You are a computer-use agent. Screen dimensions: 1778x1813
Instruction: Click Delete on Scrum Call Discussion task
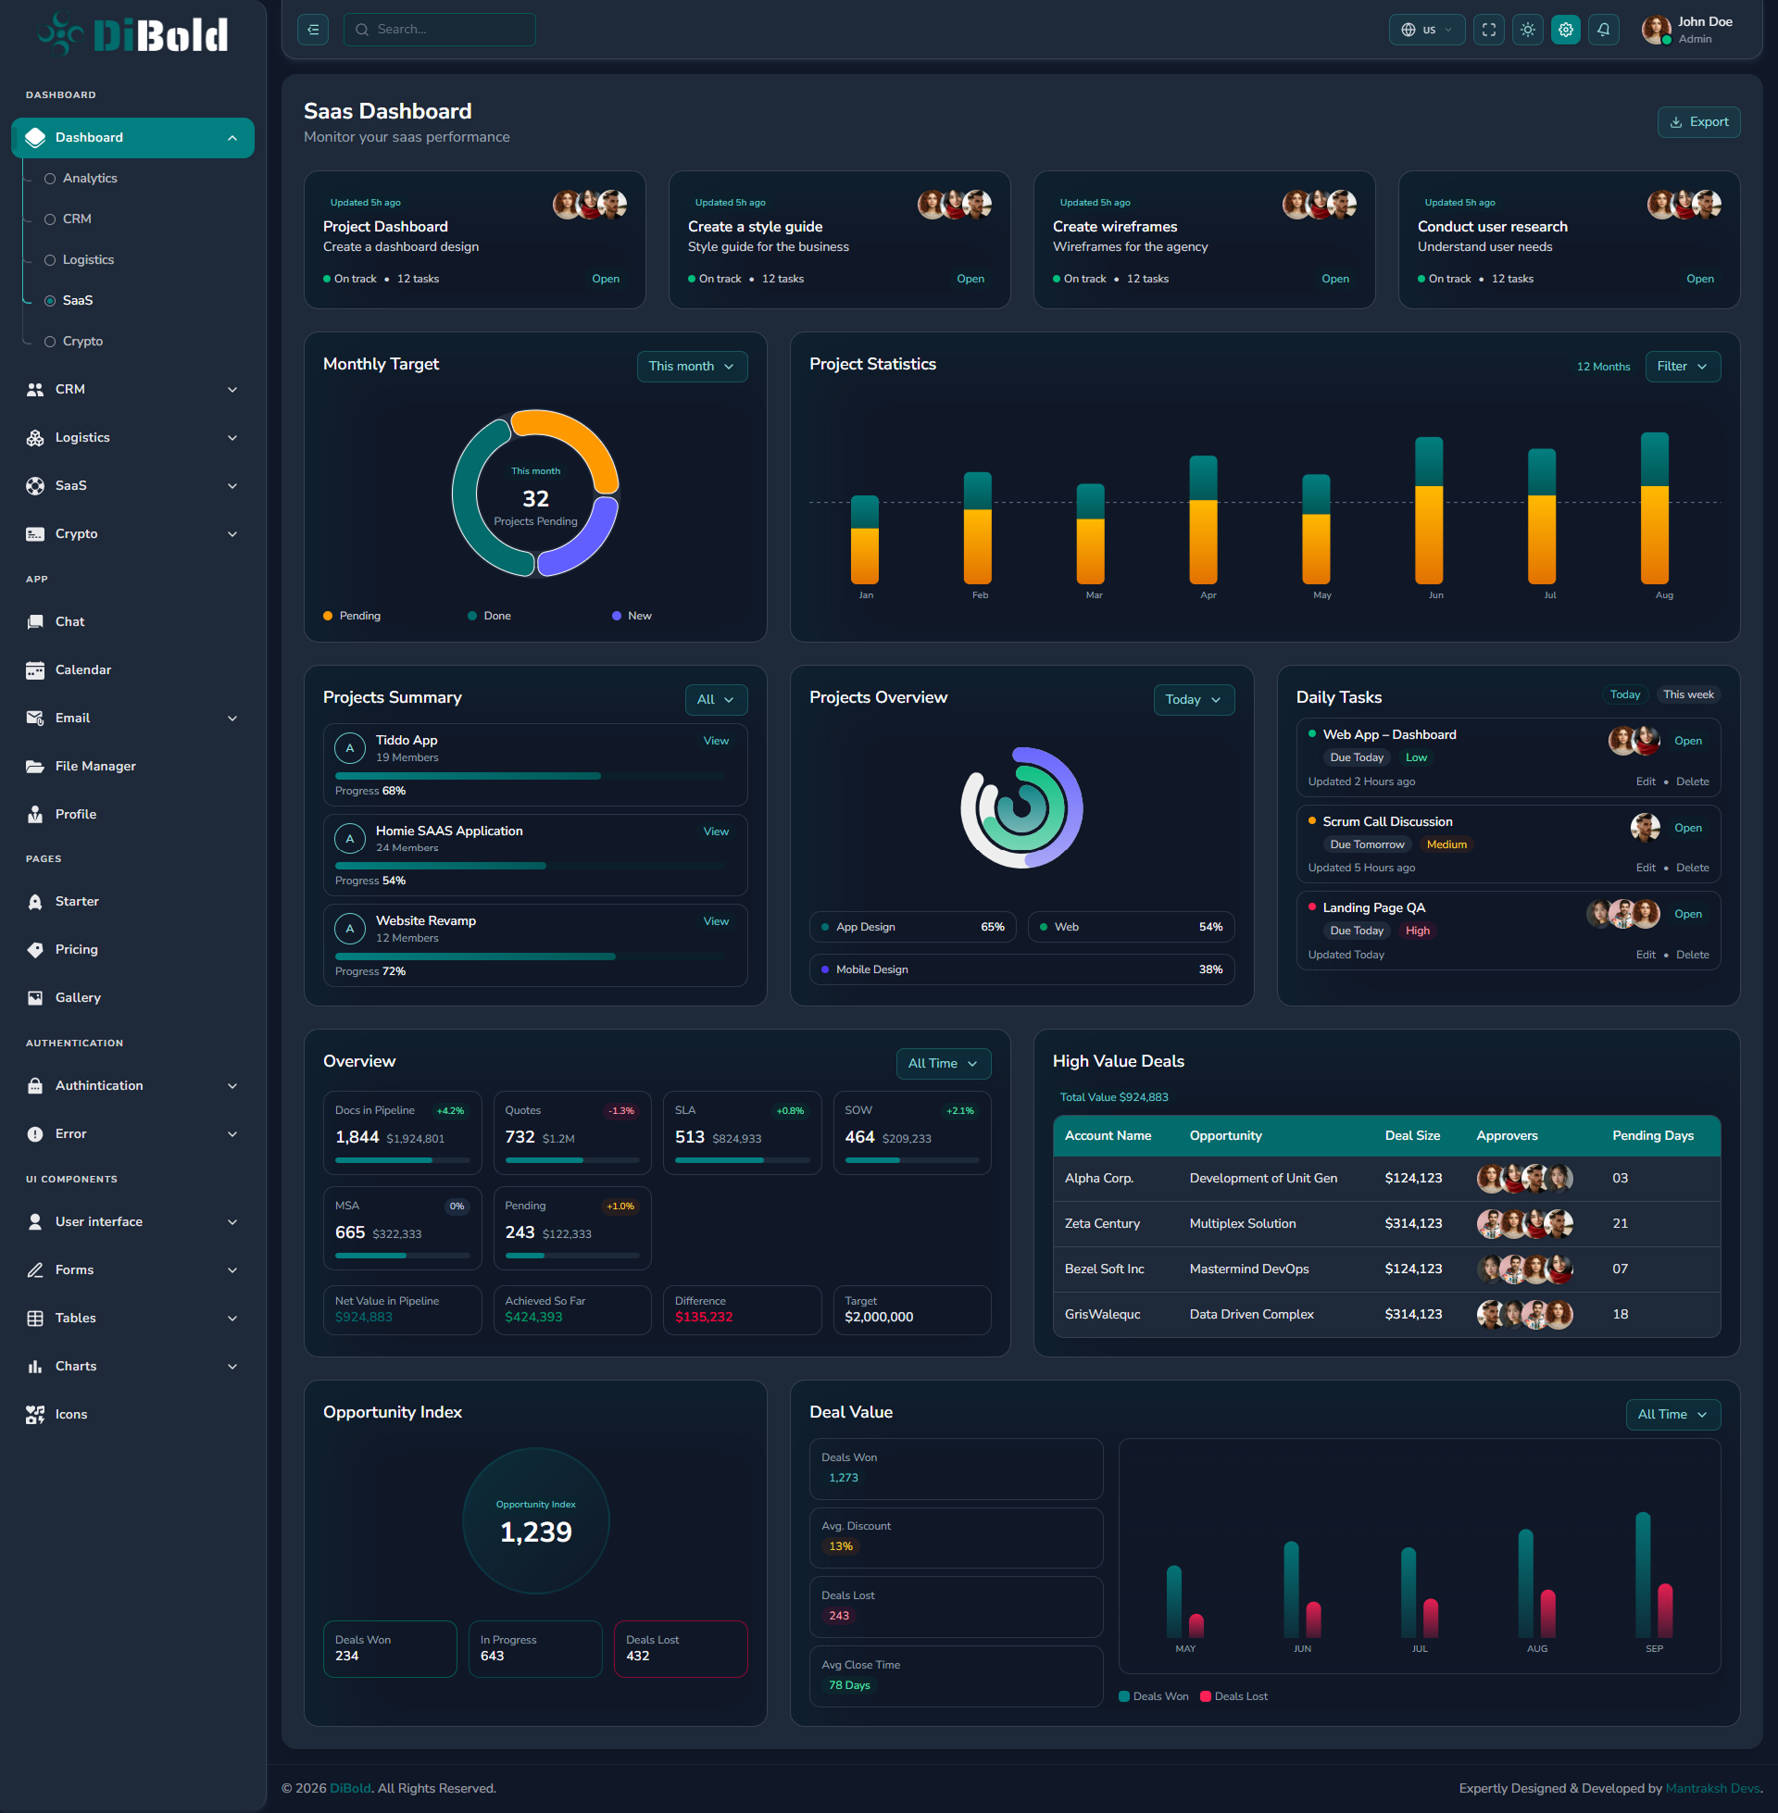point(1692,869)
